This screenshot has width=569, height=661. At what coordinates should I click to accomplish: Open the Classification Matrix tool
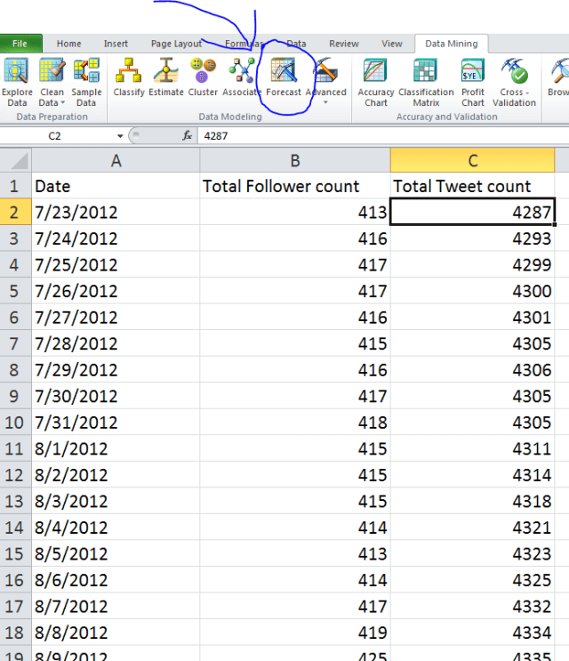pos(426,82)
